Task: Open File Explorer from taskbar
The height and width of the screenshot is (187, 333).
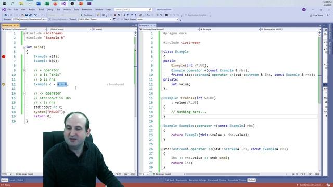Action: (x=21, y=4)
